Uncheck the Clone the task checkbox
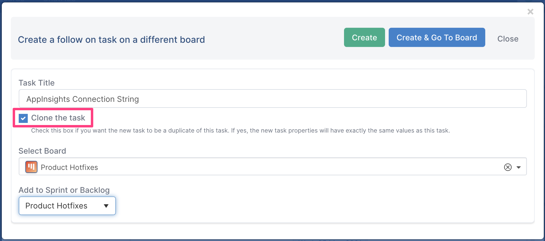The width and height of the screenshot is (545, 241). [23, 118]
